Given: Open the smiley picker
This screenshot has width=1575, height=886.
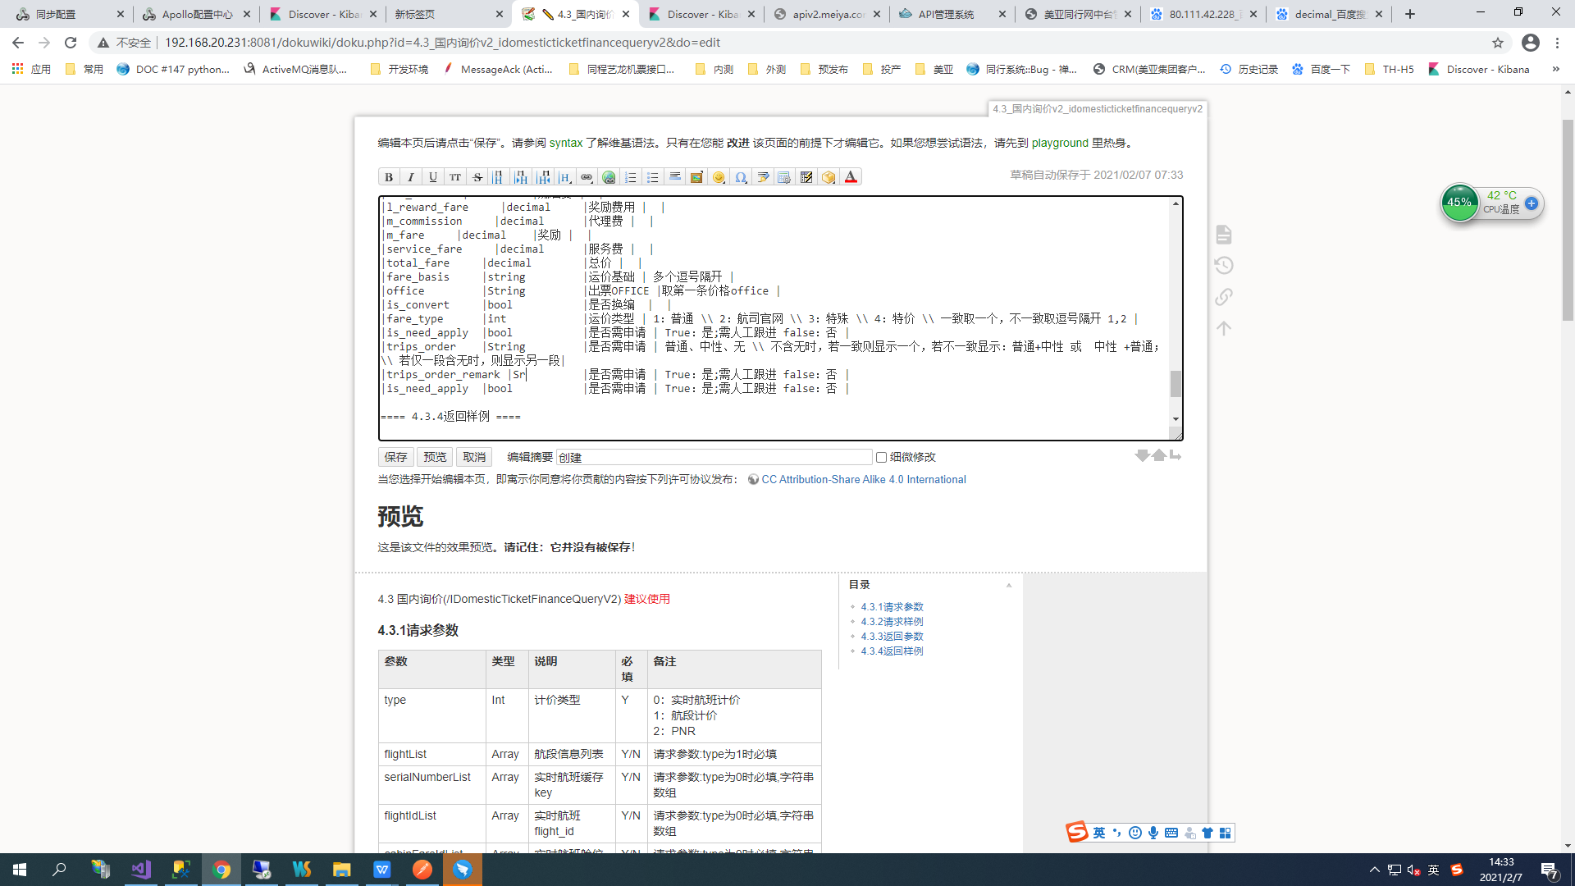Looking at the screenshot, I should click(719, 177).
